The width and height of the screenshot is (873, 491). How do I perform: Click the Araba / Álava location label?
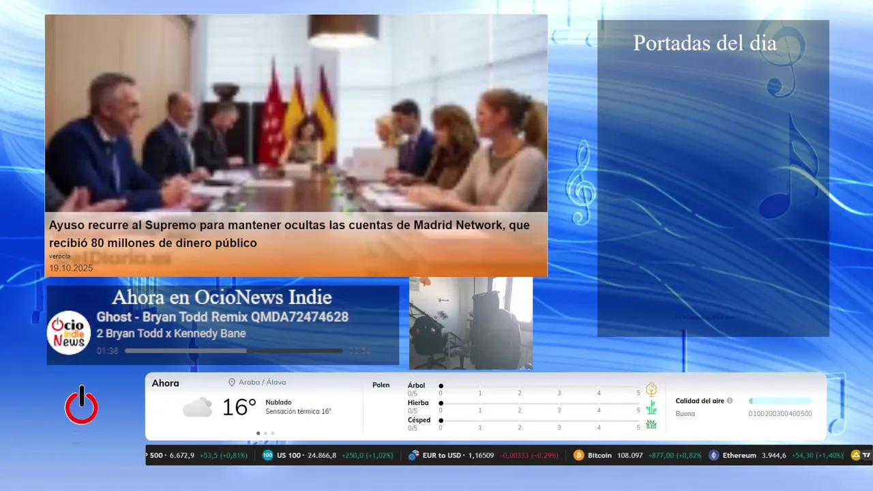point(262,383)
